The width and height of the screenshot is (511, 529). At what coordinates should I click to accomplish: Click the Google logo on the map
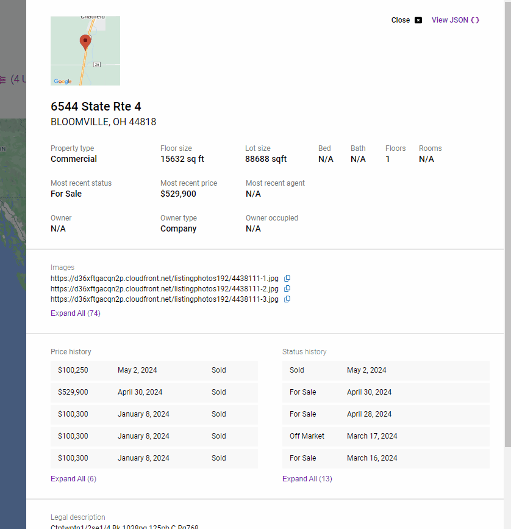coord(63,81)
